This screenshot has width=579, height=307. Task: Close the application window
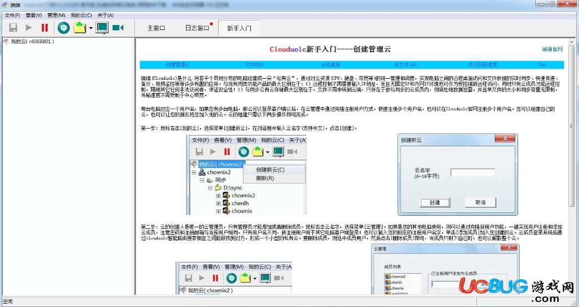pos(567,3)
